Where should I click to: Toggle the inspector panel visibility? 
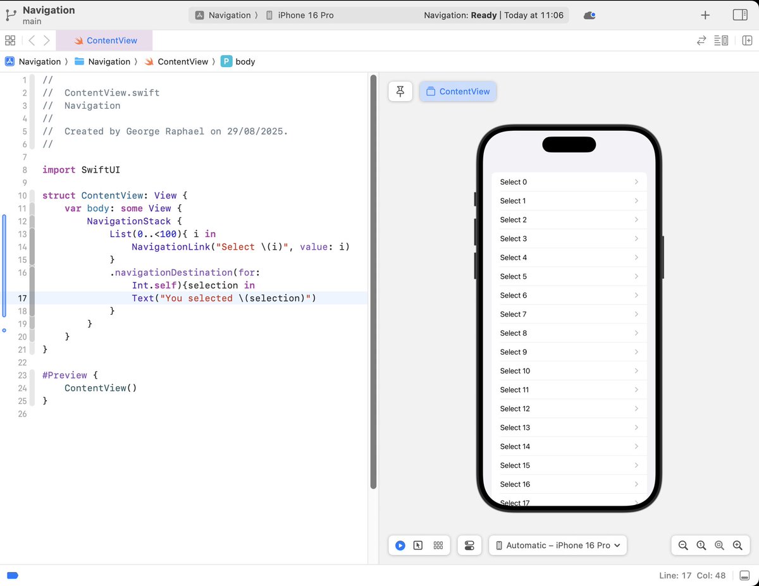(x=739, y=14)
